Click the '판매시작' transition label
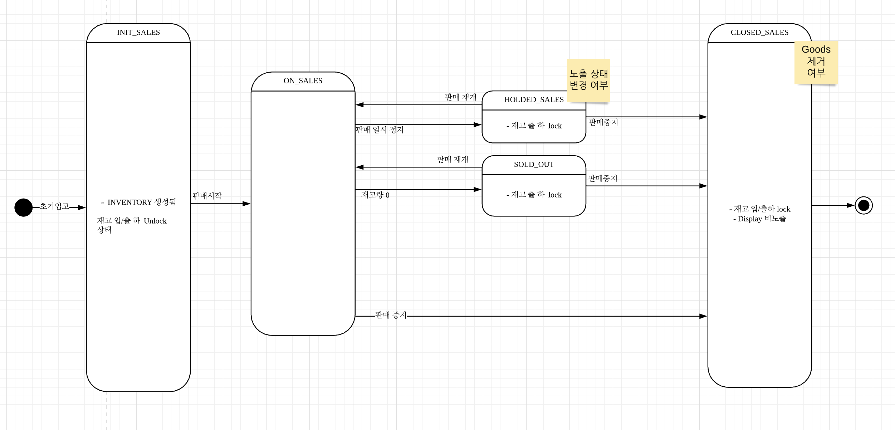Viewport: 895px width, 430px height. (x=207, y=196)
